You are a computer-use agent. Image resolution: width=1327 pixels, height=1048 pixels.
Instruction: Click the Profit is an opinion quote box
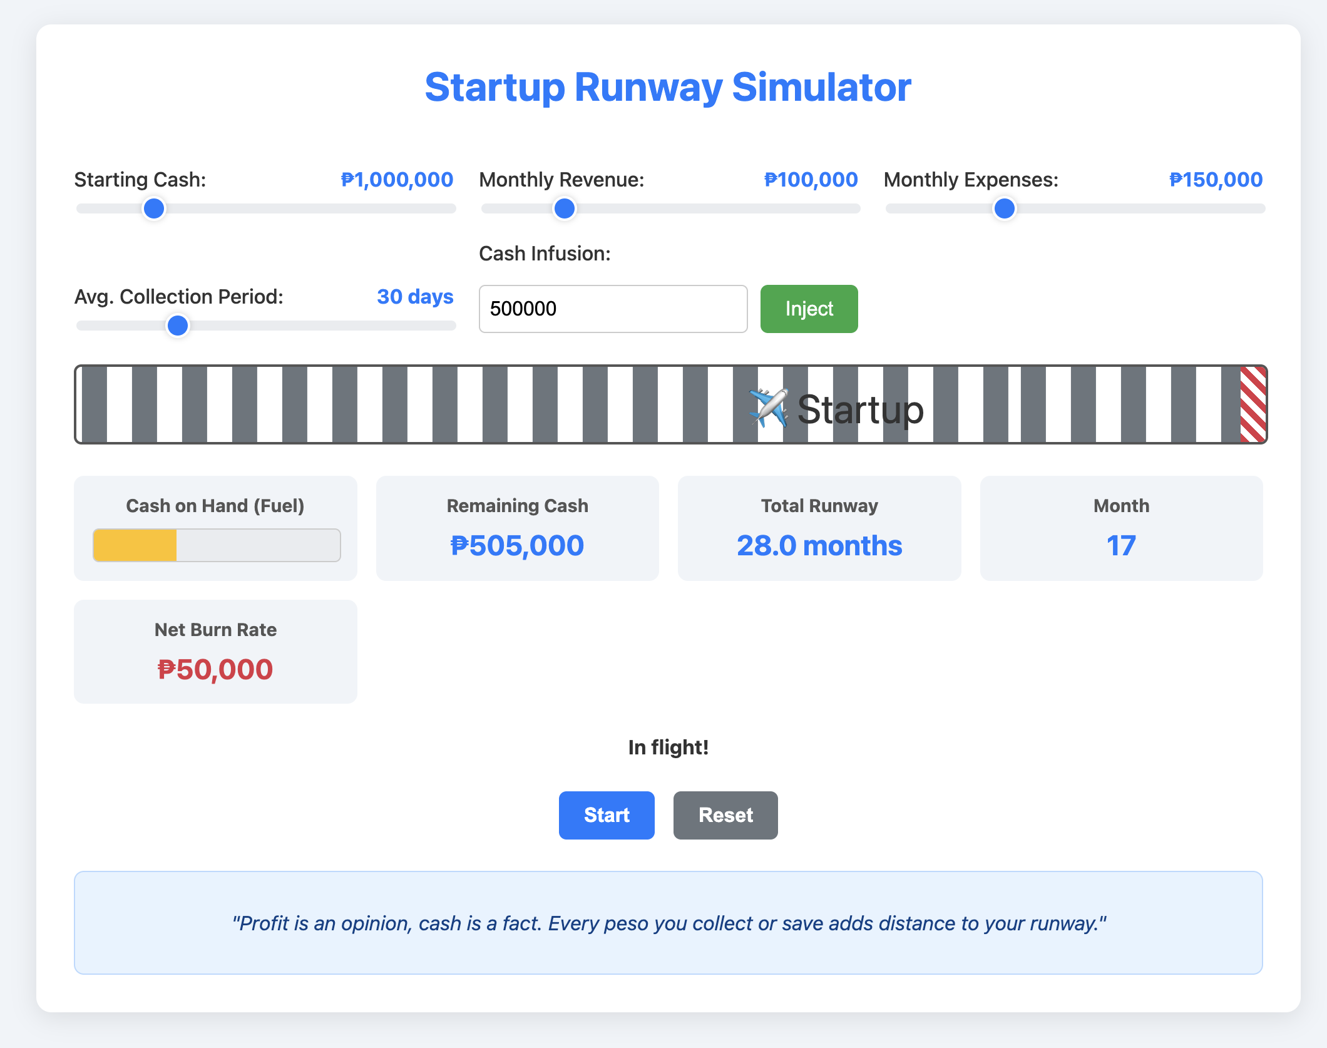coord(668,923)
